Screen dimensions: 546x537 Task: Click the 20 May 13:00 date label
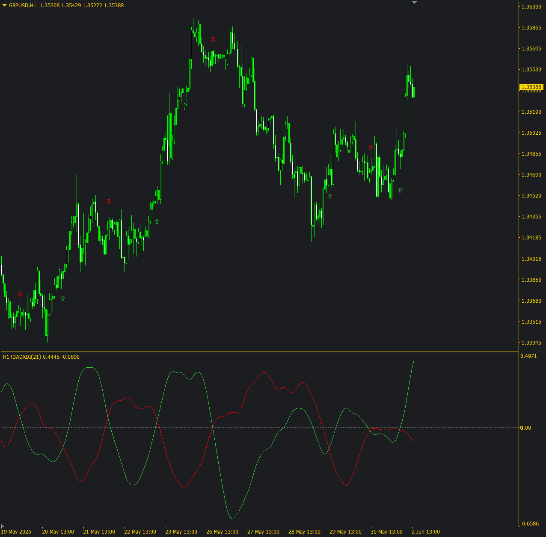click(x=58, y=532)
